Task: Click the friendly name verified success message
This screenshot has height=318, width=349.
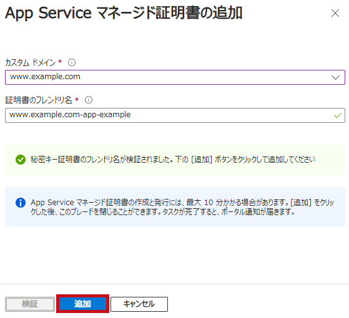Action: pos(173,160)
